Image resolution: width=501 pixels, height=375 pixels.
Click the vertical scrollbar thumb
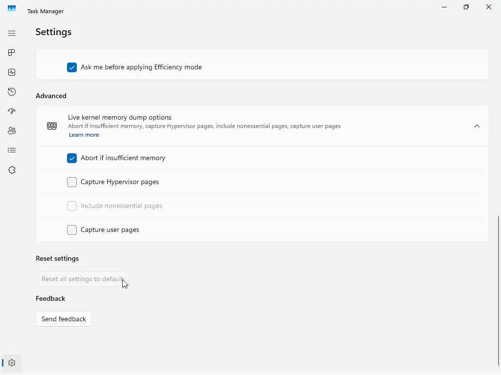[499, 288]
